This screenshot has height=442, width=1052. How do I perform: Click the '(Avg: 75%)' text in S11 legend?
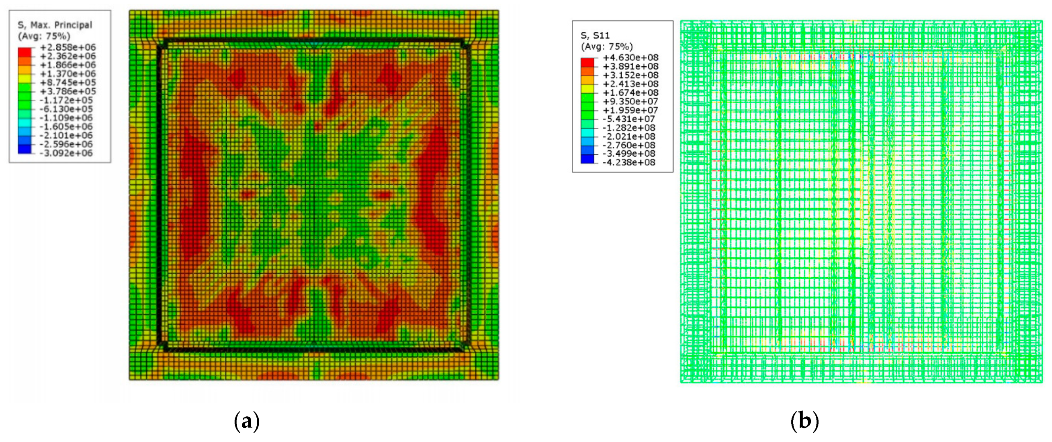(x=606, y=47)
